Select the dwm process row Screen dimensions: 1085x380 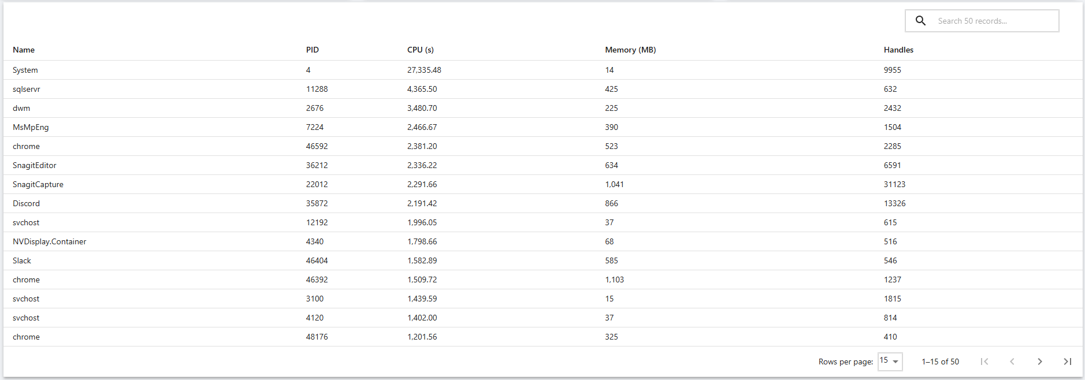click(543, 108)
